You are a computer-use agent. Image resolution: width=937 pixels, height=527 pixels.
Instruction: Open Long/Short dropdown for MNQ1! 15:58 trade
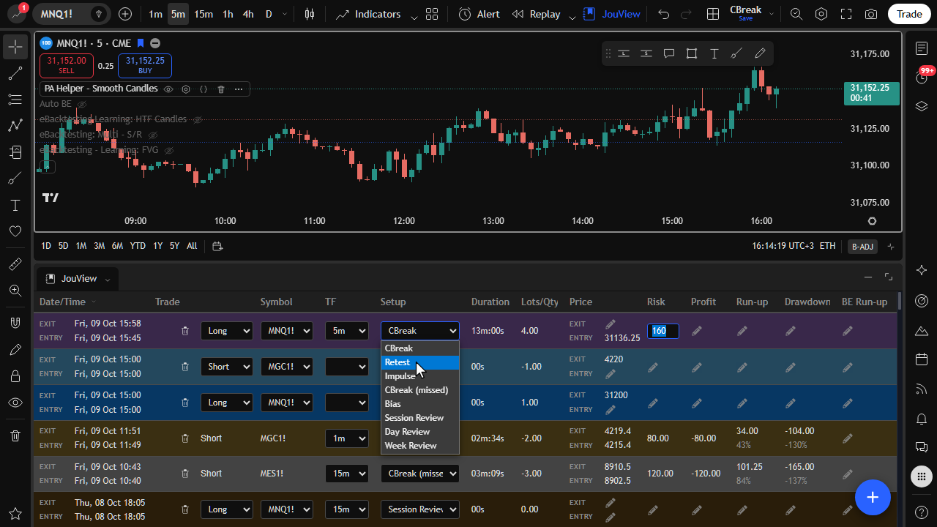point(226,331)
